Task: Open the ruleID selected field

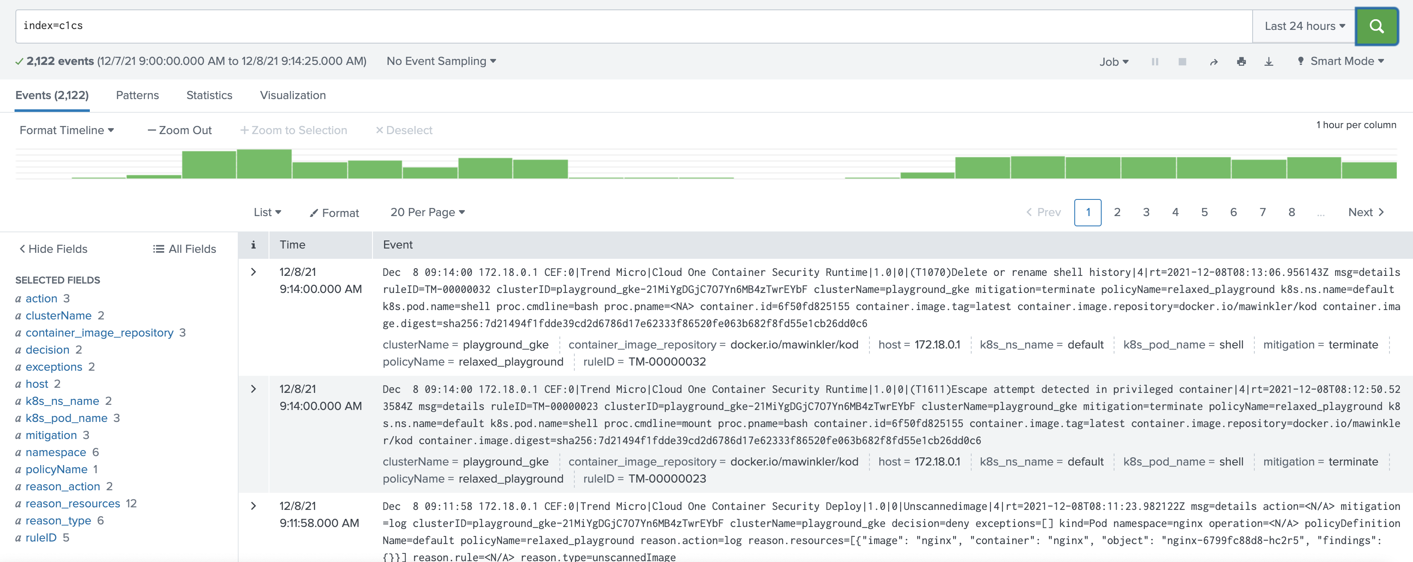Action: (x=41, y=537)
